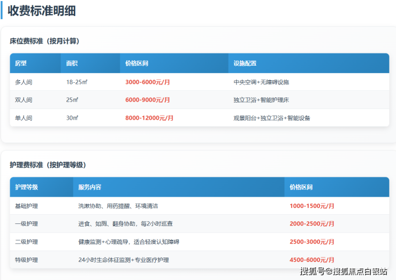The image size is (396, 280).
Task: Select the 特级护理 row label
Action: [27, 260]
